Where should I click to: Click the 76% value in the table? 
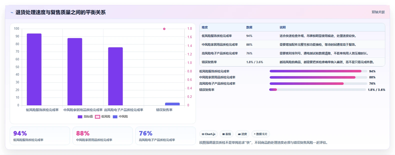pos(249,53)
